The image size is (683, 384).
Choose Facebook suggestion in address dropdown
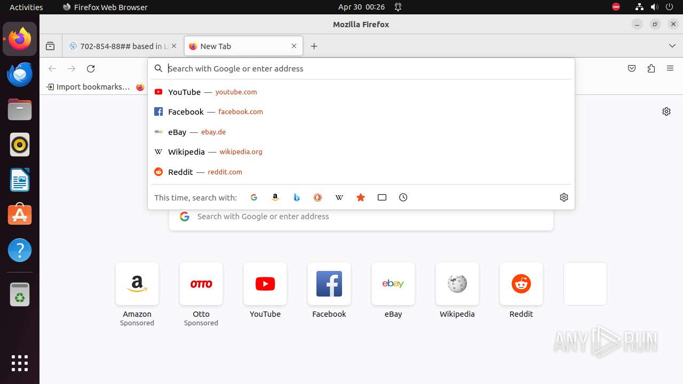point(361,112)
